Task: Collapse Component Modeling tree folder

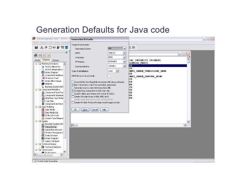Action: click(x=36, y=90)
